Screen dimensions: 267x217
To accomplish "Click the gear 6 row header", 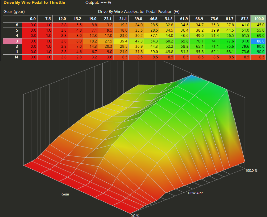I will (x=13, y=25).
